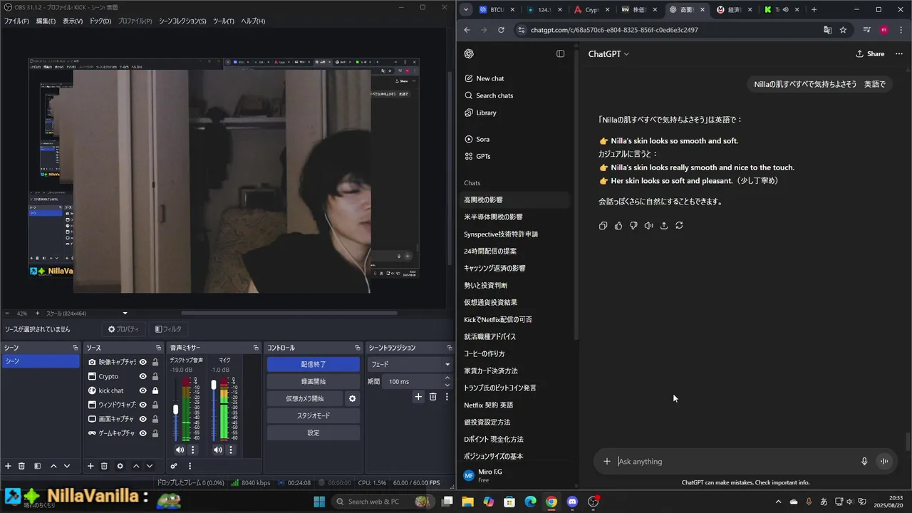This screenshot has height=513, width=912.
Task: Open mic channel options three-dot menu
Action: 231,450
